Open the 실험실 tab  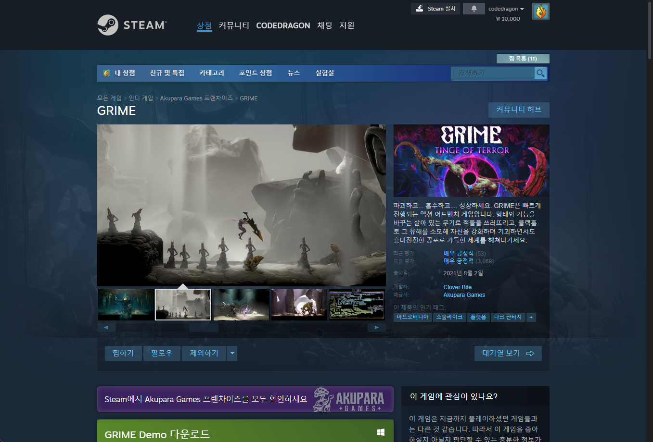(325, 73)
